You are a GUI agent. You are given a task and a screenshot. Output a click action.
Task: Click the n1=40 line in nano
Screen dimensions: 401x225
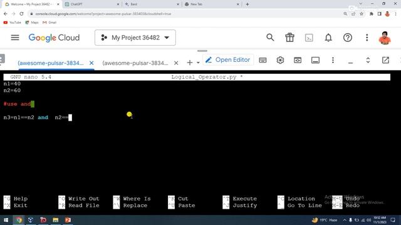12,84
